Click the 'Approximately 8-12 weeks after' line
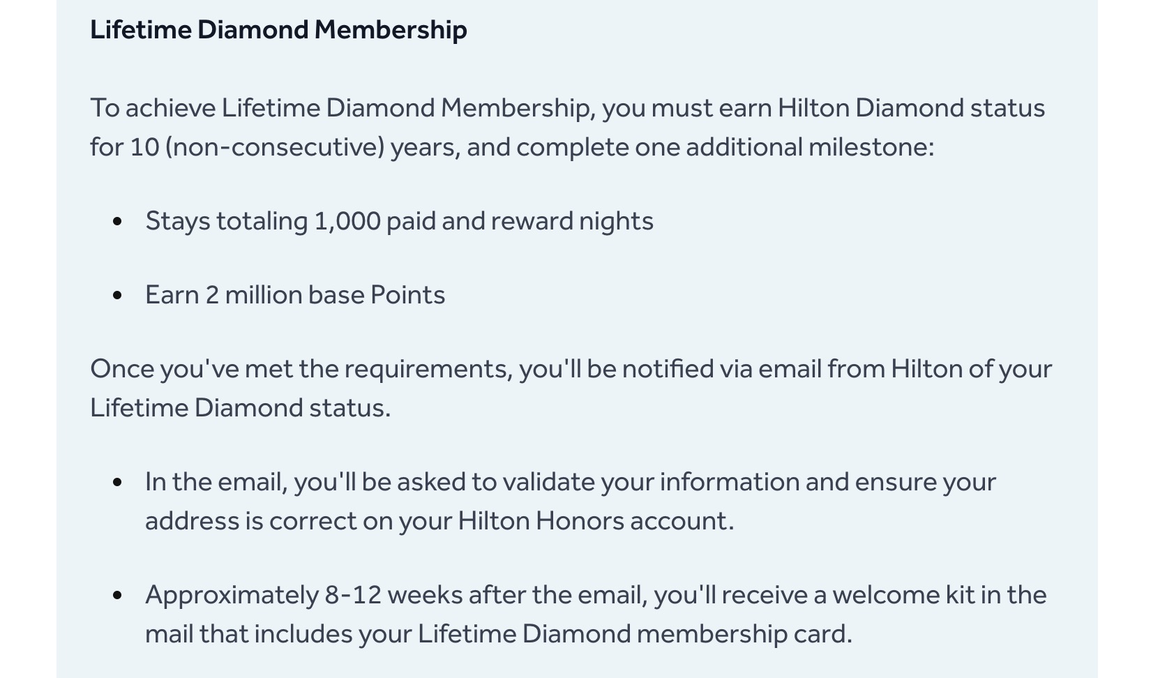 tap(596, 595)
